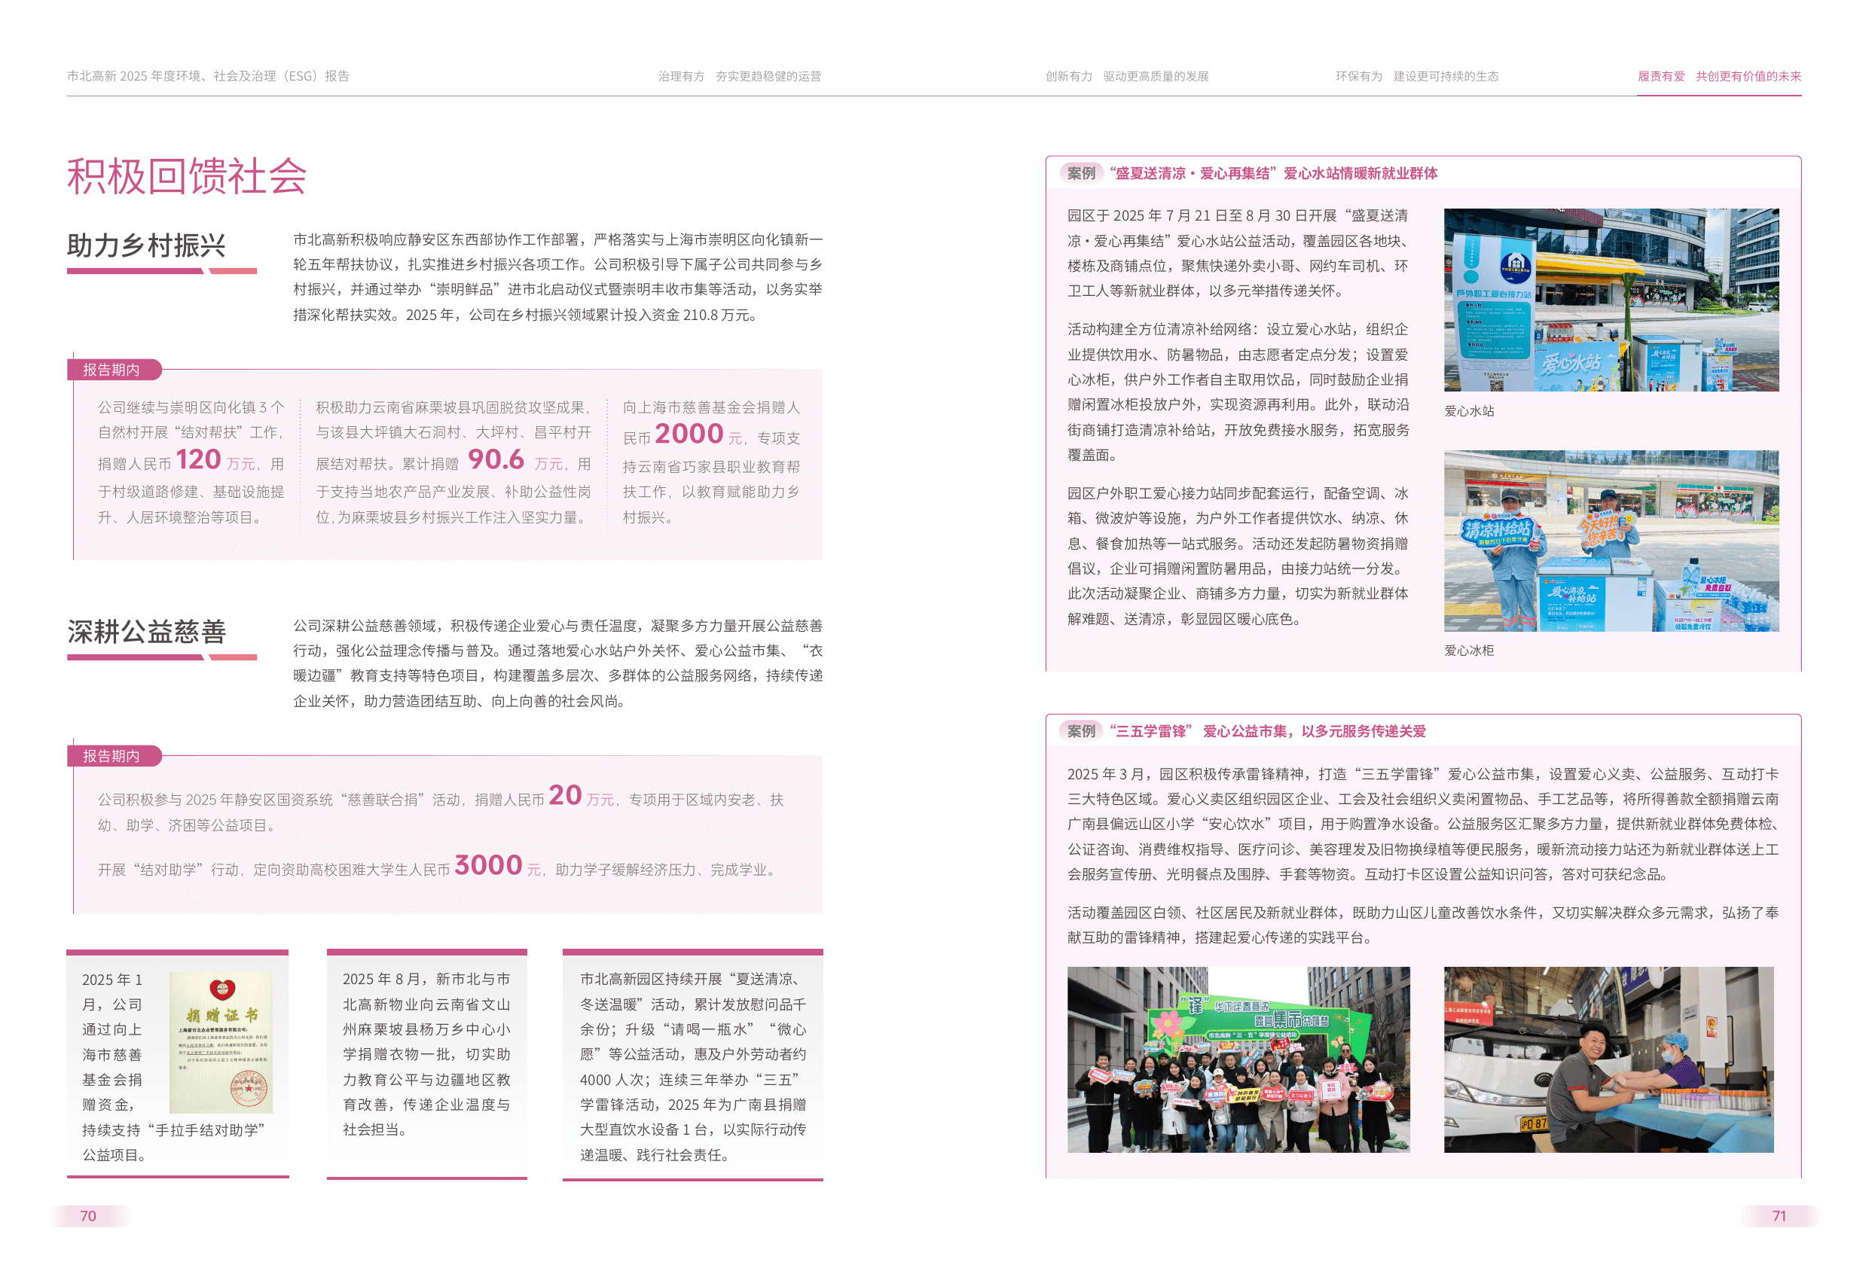This screenshot has height=1268, width=1869.
Task: Click the report title 市北高新 2025 年度 ESG 报告
Action: point(207,76)
